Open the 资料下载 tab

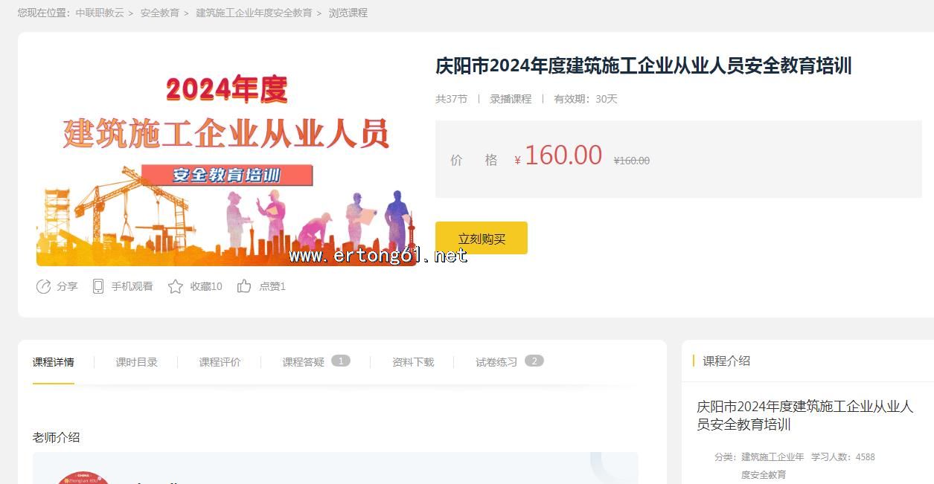coord(413,362)
